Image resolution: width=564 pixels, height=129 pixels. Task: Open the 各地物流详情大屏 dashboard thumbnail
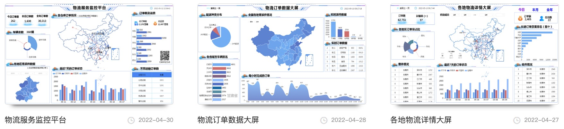click(x=474, y=54)
